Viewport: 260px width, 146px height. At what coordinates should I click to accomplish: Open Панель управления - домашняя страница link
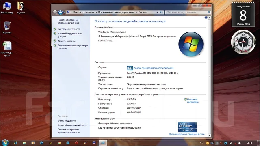69,21
